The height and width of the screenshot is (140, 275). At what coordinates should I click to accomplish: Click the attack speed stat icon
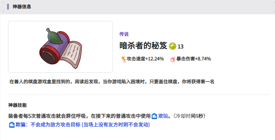click(124, 59)
